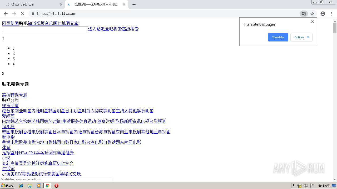Click the 奇幻 link
Viewport: 337px width, 189px height.
coord(6,163)
